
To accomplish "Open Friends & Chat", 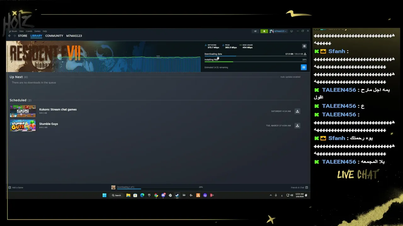I will pyautogui.click(x=299, y=187).
